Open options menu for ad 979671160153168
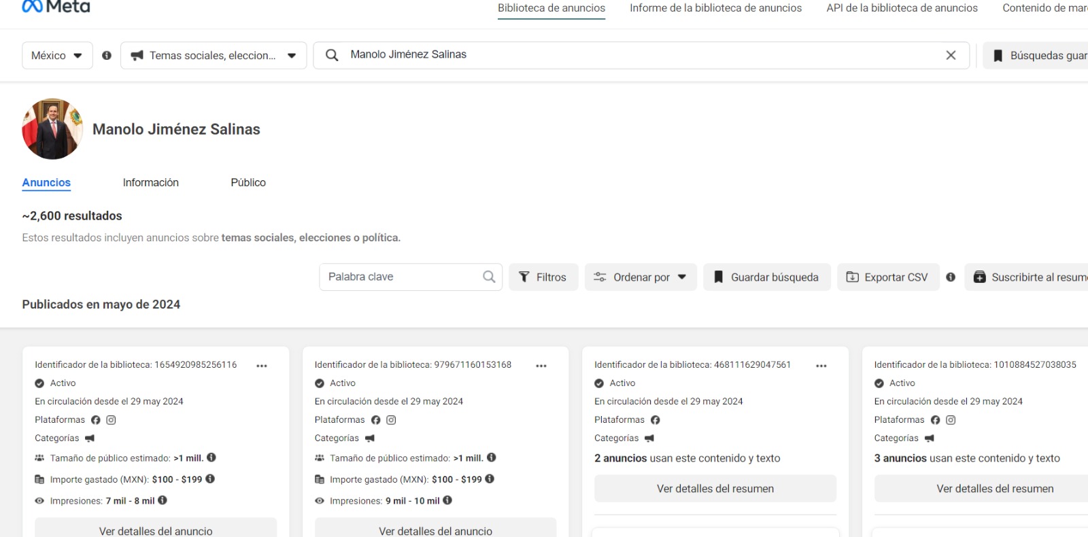Image resolution: width=1088 pixels, height=537 pixels. click(541, 366)
